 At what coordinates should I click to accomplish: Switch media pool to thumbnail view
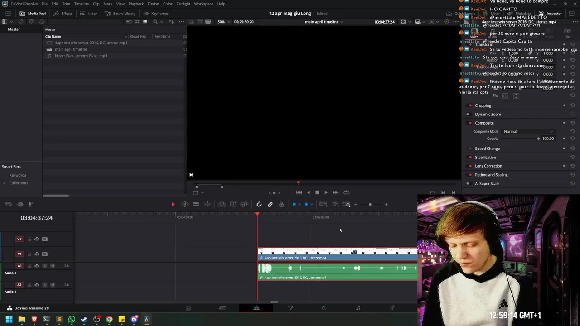(137, 22)
